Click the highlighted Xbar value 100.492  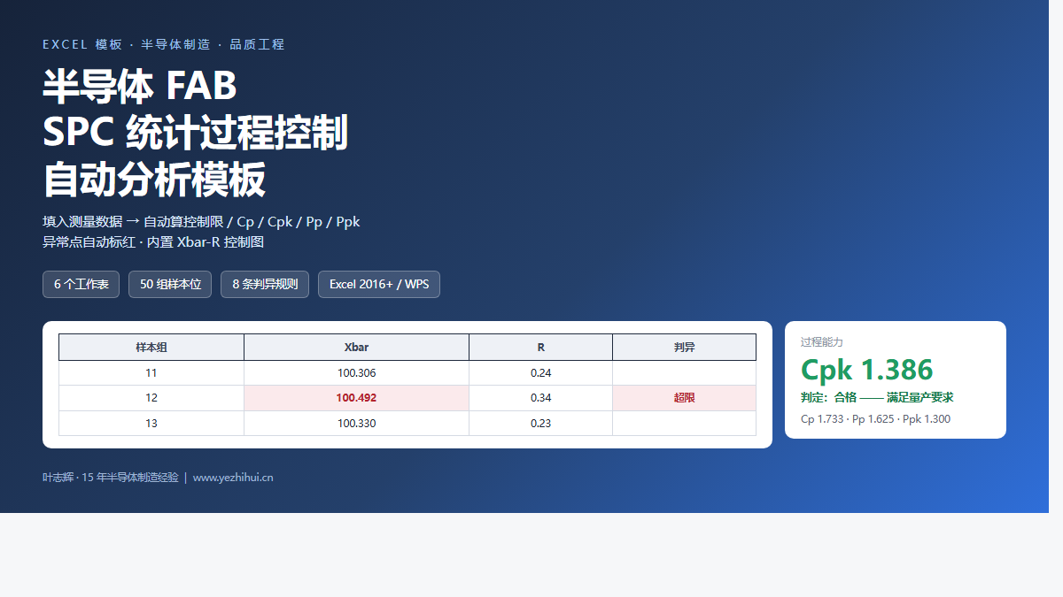pyautogui.click(x=357, y=398)
